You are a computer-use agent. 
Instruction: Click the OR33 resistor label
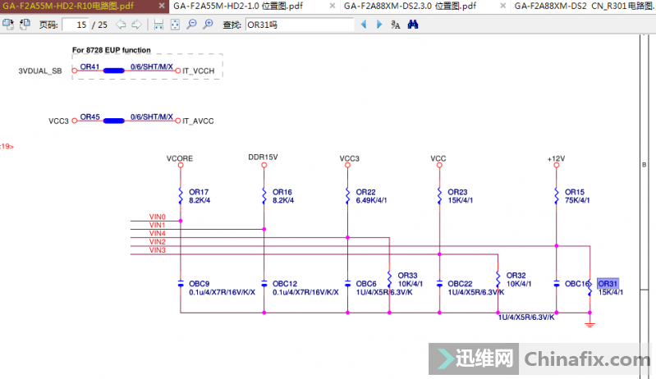pos(407,276)
